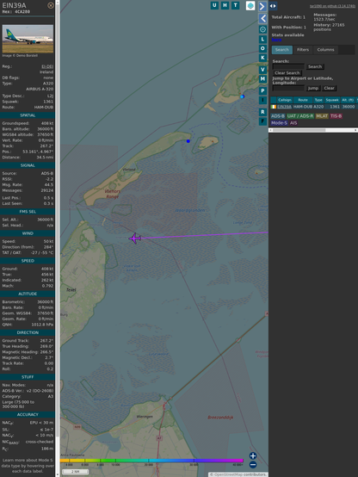The image size is (358, 477).
Task: Zoom out with the minus map icon
Action: (253, 465)
